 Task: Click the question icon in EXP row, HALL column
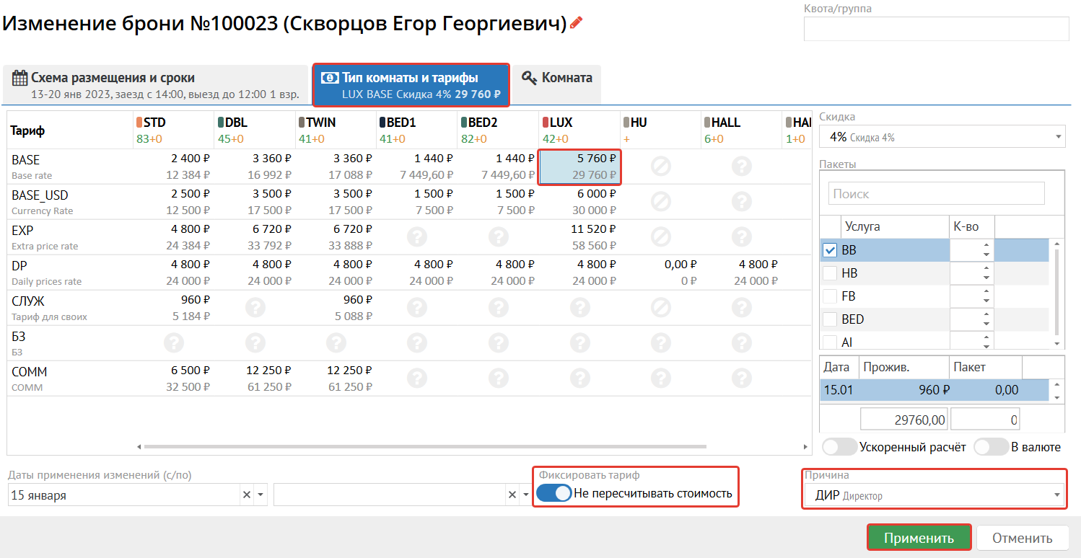click(743, 237)
